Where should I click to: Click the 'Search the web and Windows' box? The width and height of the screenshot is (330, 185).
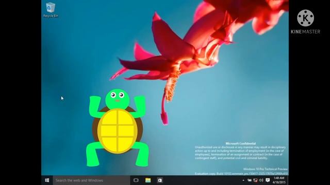pyautogui.click(x=91, y=180)
